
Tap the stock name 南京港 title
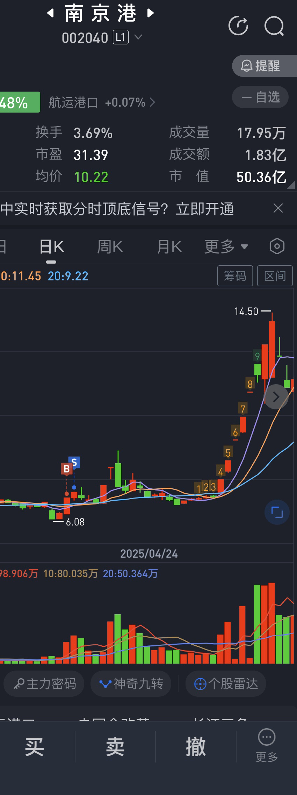click(x=100, y=13)
